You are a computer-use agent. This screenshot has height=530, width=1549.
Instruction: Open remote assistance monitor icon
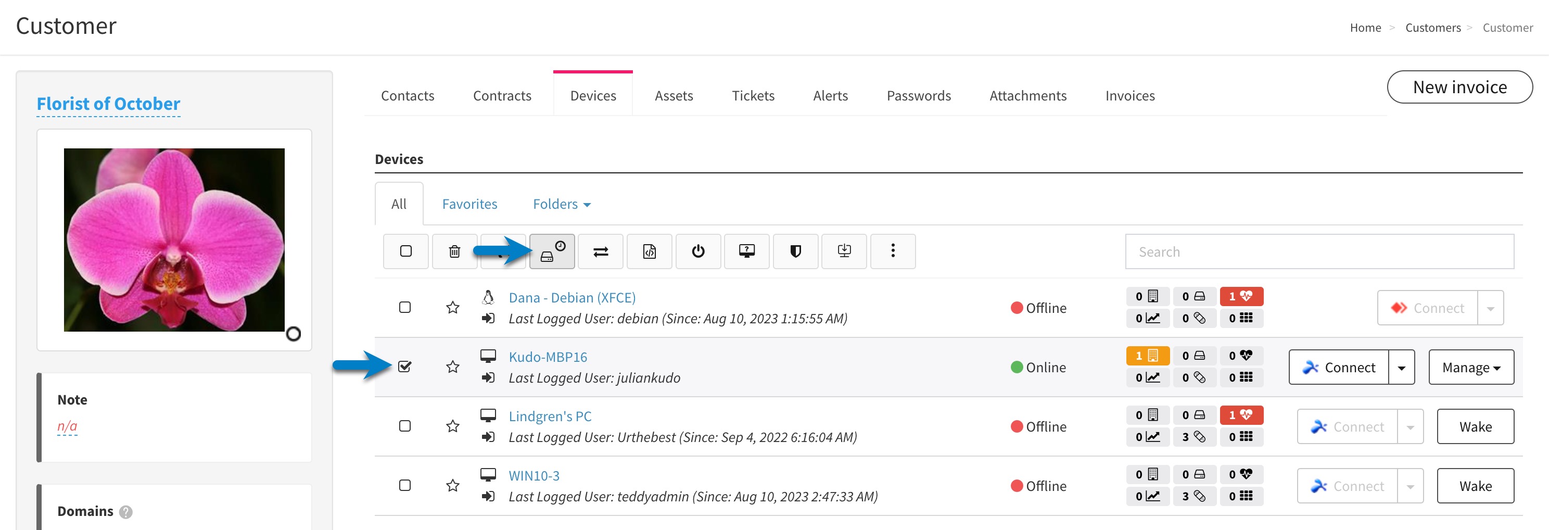(747, 251)
